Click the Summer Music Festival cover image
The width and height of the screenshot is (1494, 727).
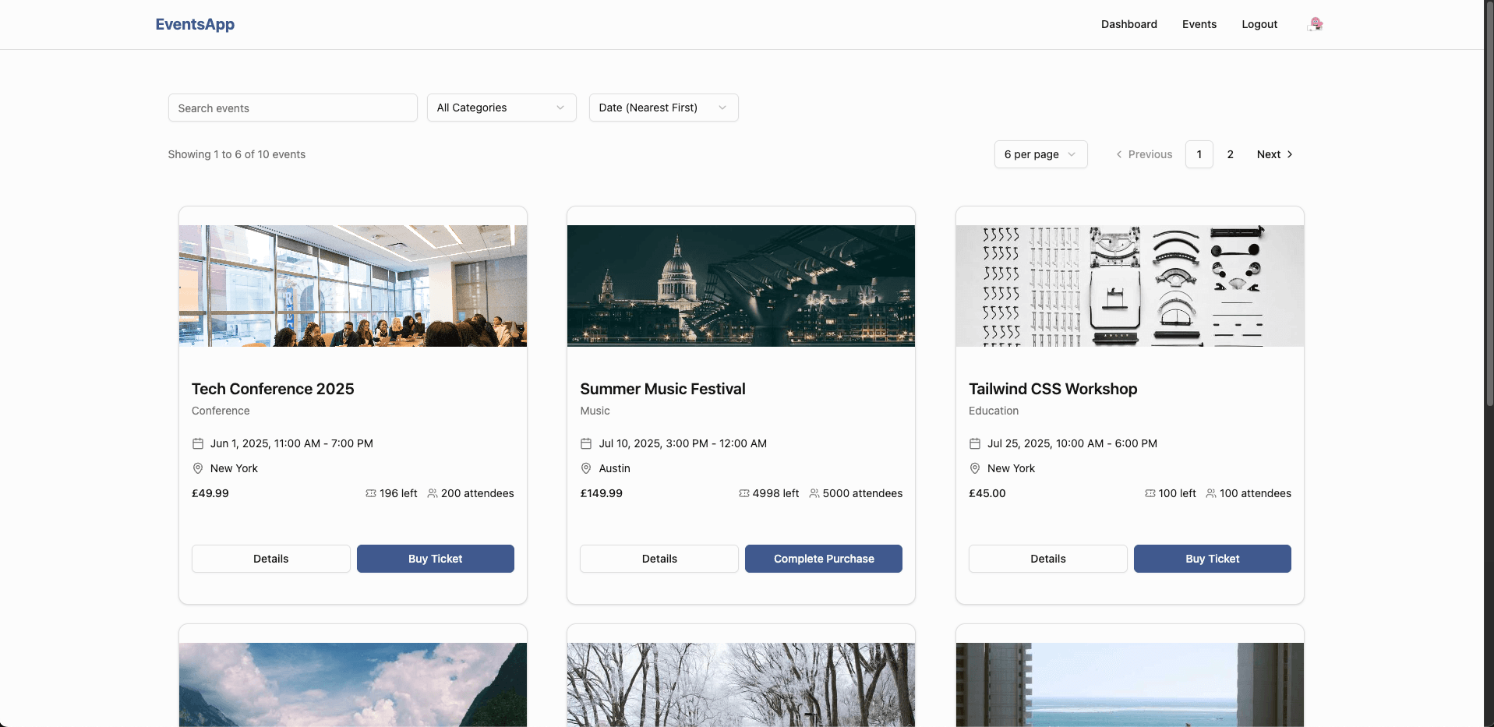(740, 286)
